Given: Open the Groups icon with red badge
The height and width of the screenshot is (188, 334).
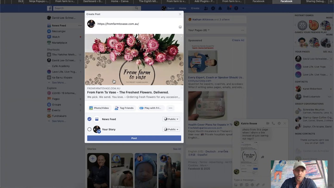Looking at the screenshot, I should coord(229,8).
